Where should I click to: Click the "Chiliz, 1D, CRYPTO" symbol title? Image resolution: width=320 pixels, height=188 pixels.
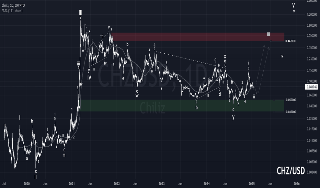[13, 5]
